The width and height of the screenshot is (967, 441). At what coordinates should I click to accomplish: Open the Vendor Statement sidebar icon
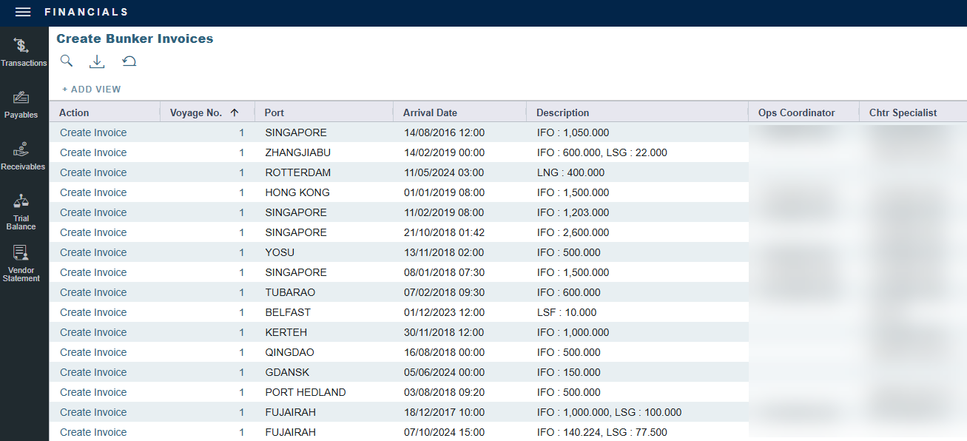pos(21,263)
